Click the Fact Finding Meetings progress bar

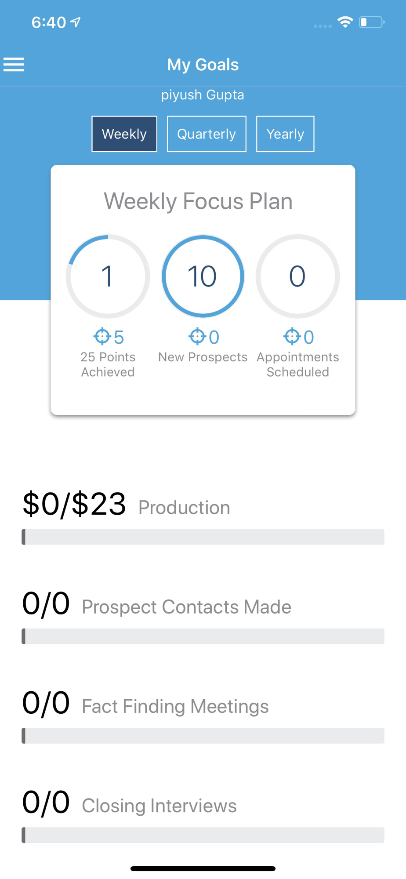coord(203,736)
